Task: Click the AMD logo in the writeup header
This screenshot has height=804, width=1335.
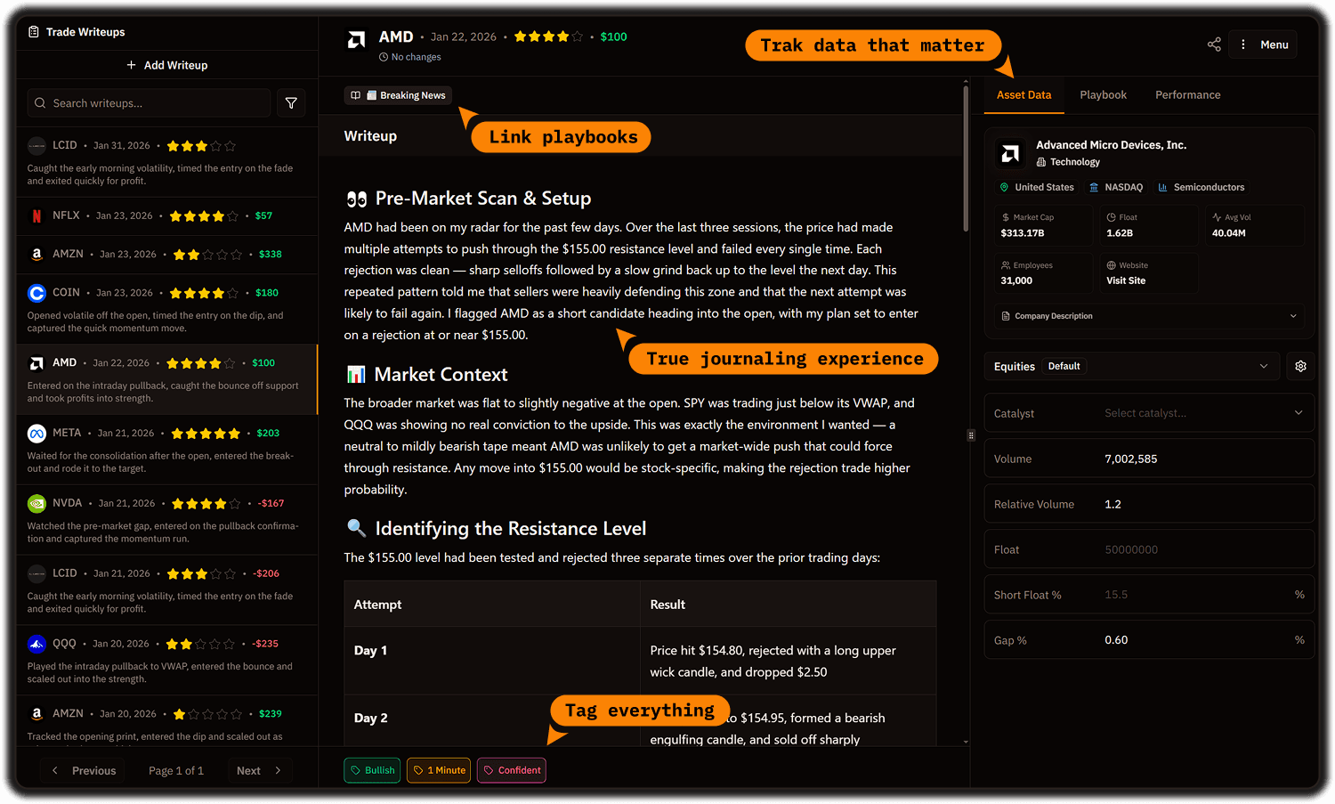Action: coord(356,40)
